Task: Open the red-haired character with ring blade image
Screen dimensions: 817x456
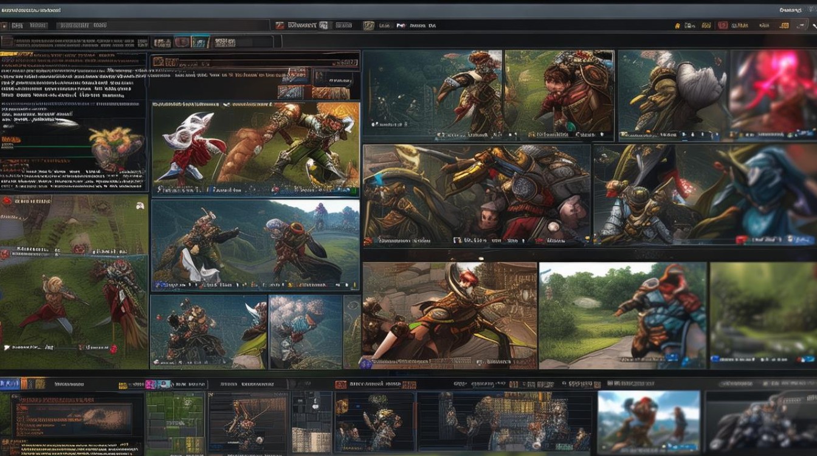Action: 450,316
